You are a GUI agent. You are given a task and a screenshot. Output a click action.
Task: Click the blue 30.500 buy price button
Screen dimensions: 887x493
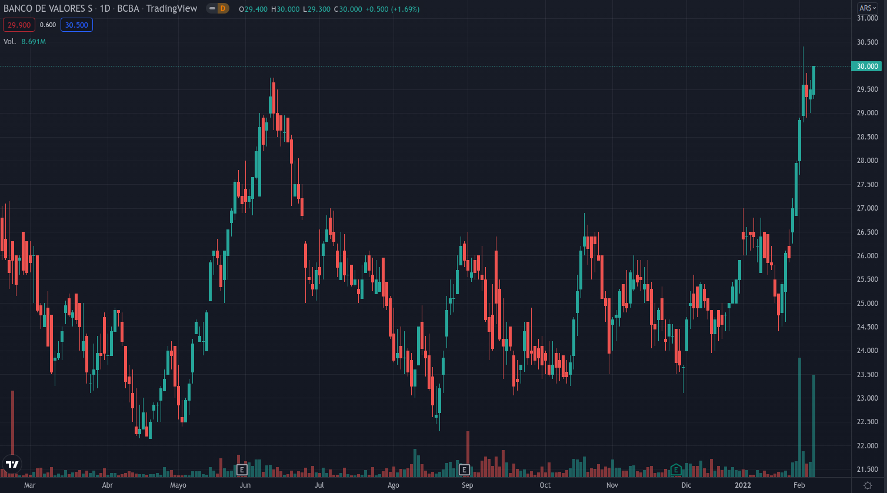pos(76,25)
